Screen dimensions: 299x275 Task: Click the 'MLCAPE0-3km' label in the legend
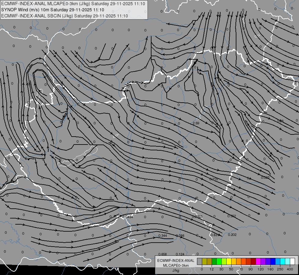[x=176, y=266]
